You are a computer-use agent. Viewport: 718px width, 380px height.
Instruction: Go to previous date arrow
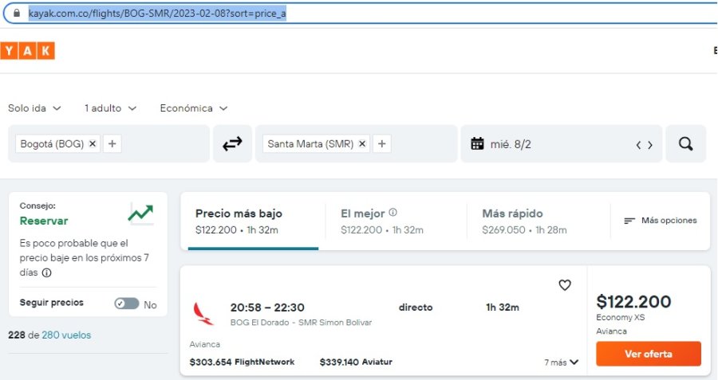pyautogui.click(x=638, y=145)
